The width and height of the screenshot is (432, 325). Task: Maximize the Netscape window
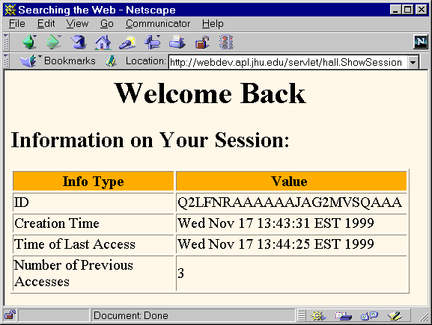[x=407, y=10]
